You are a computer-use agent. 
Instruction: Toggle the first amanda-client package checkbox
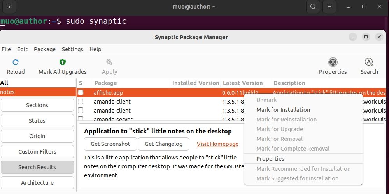[x=81, y=102]
